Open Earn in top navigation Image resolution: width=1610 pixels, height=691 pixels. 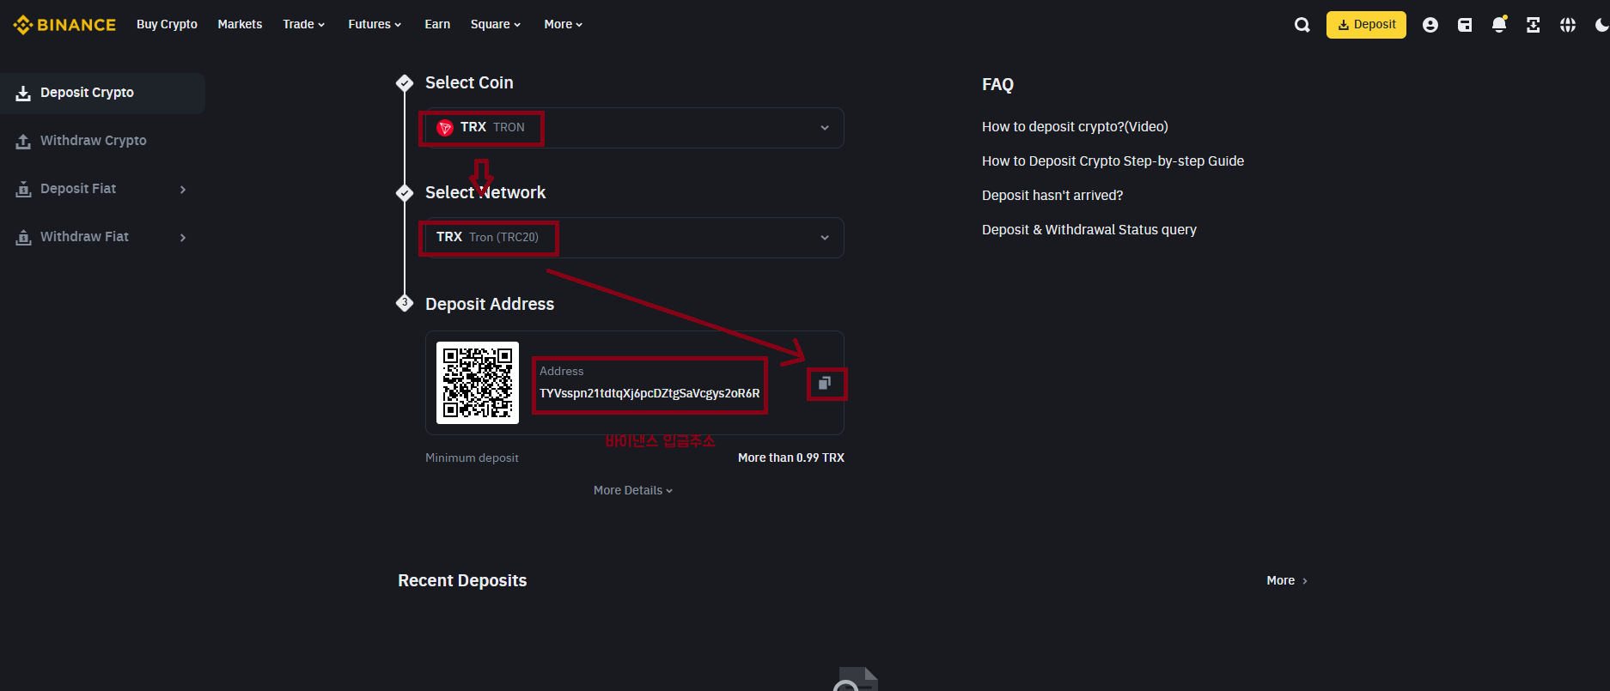click(x=437, y=24)
